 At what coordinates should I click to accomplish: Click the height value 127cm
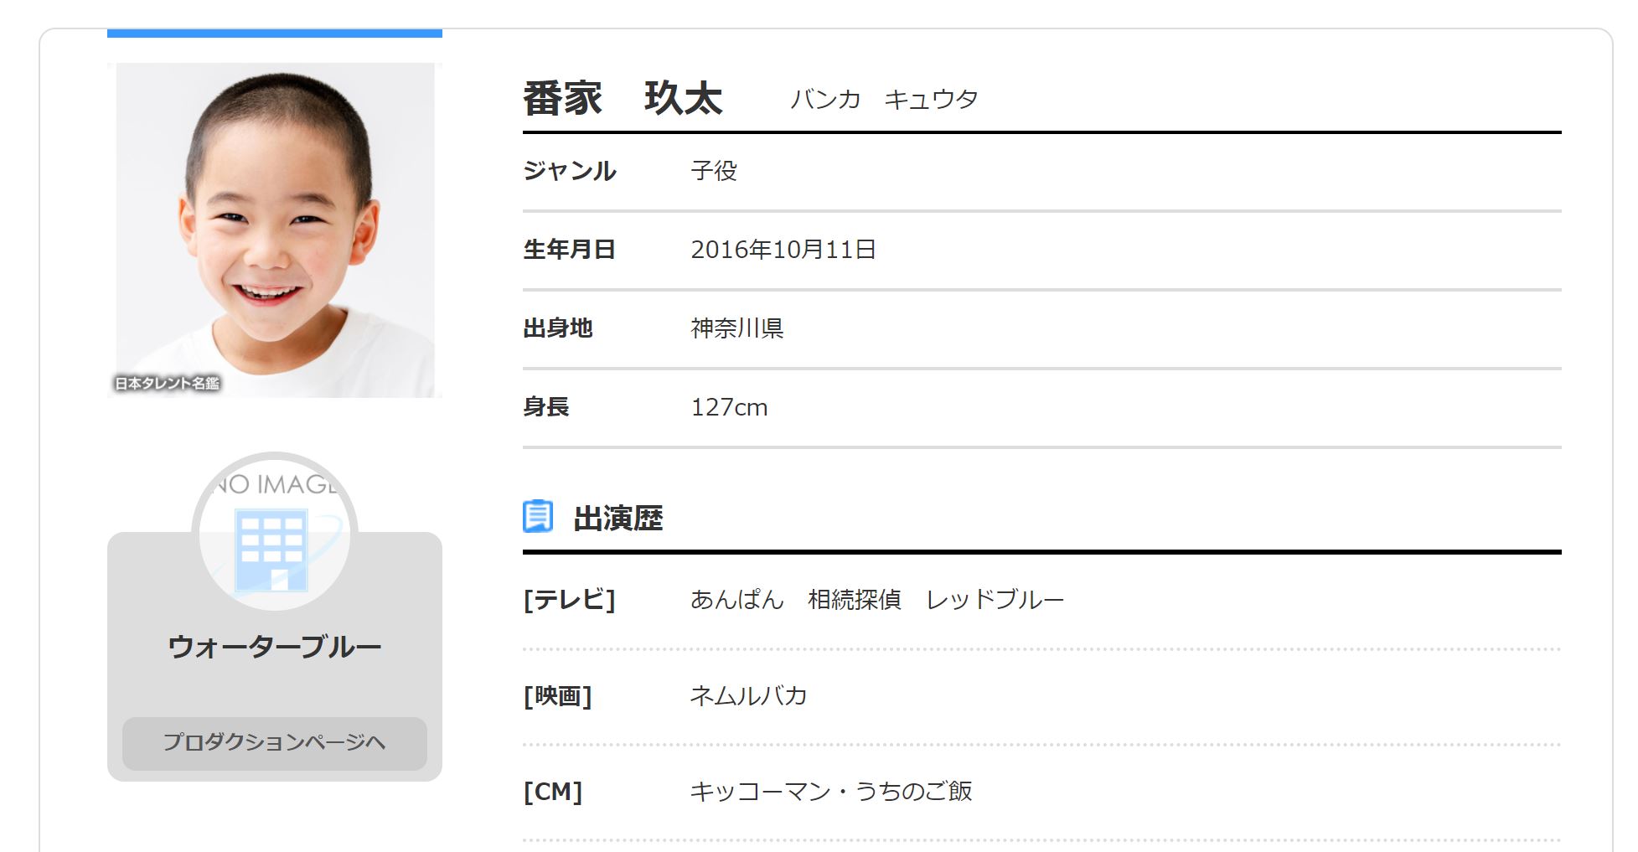click(729, 407)
